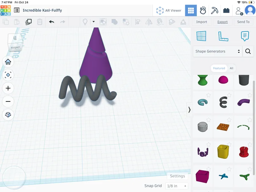This screenshot has height=192, width=256.
Task: Pick the red snap clip shape
Action: (x=244, y=152)
